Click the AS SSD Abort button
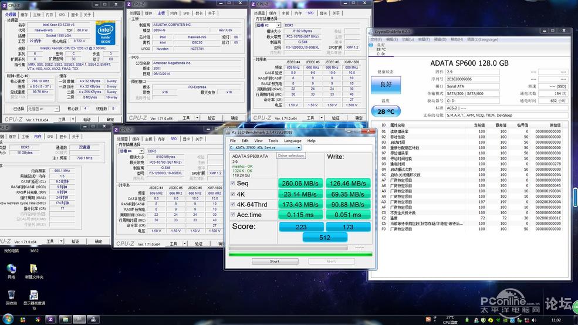The width and height of the screenshot is (578, 325). (x=332, y=261)
